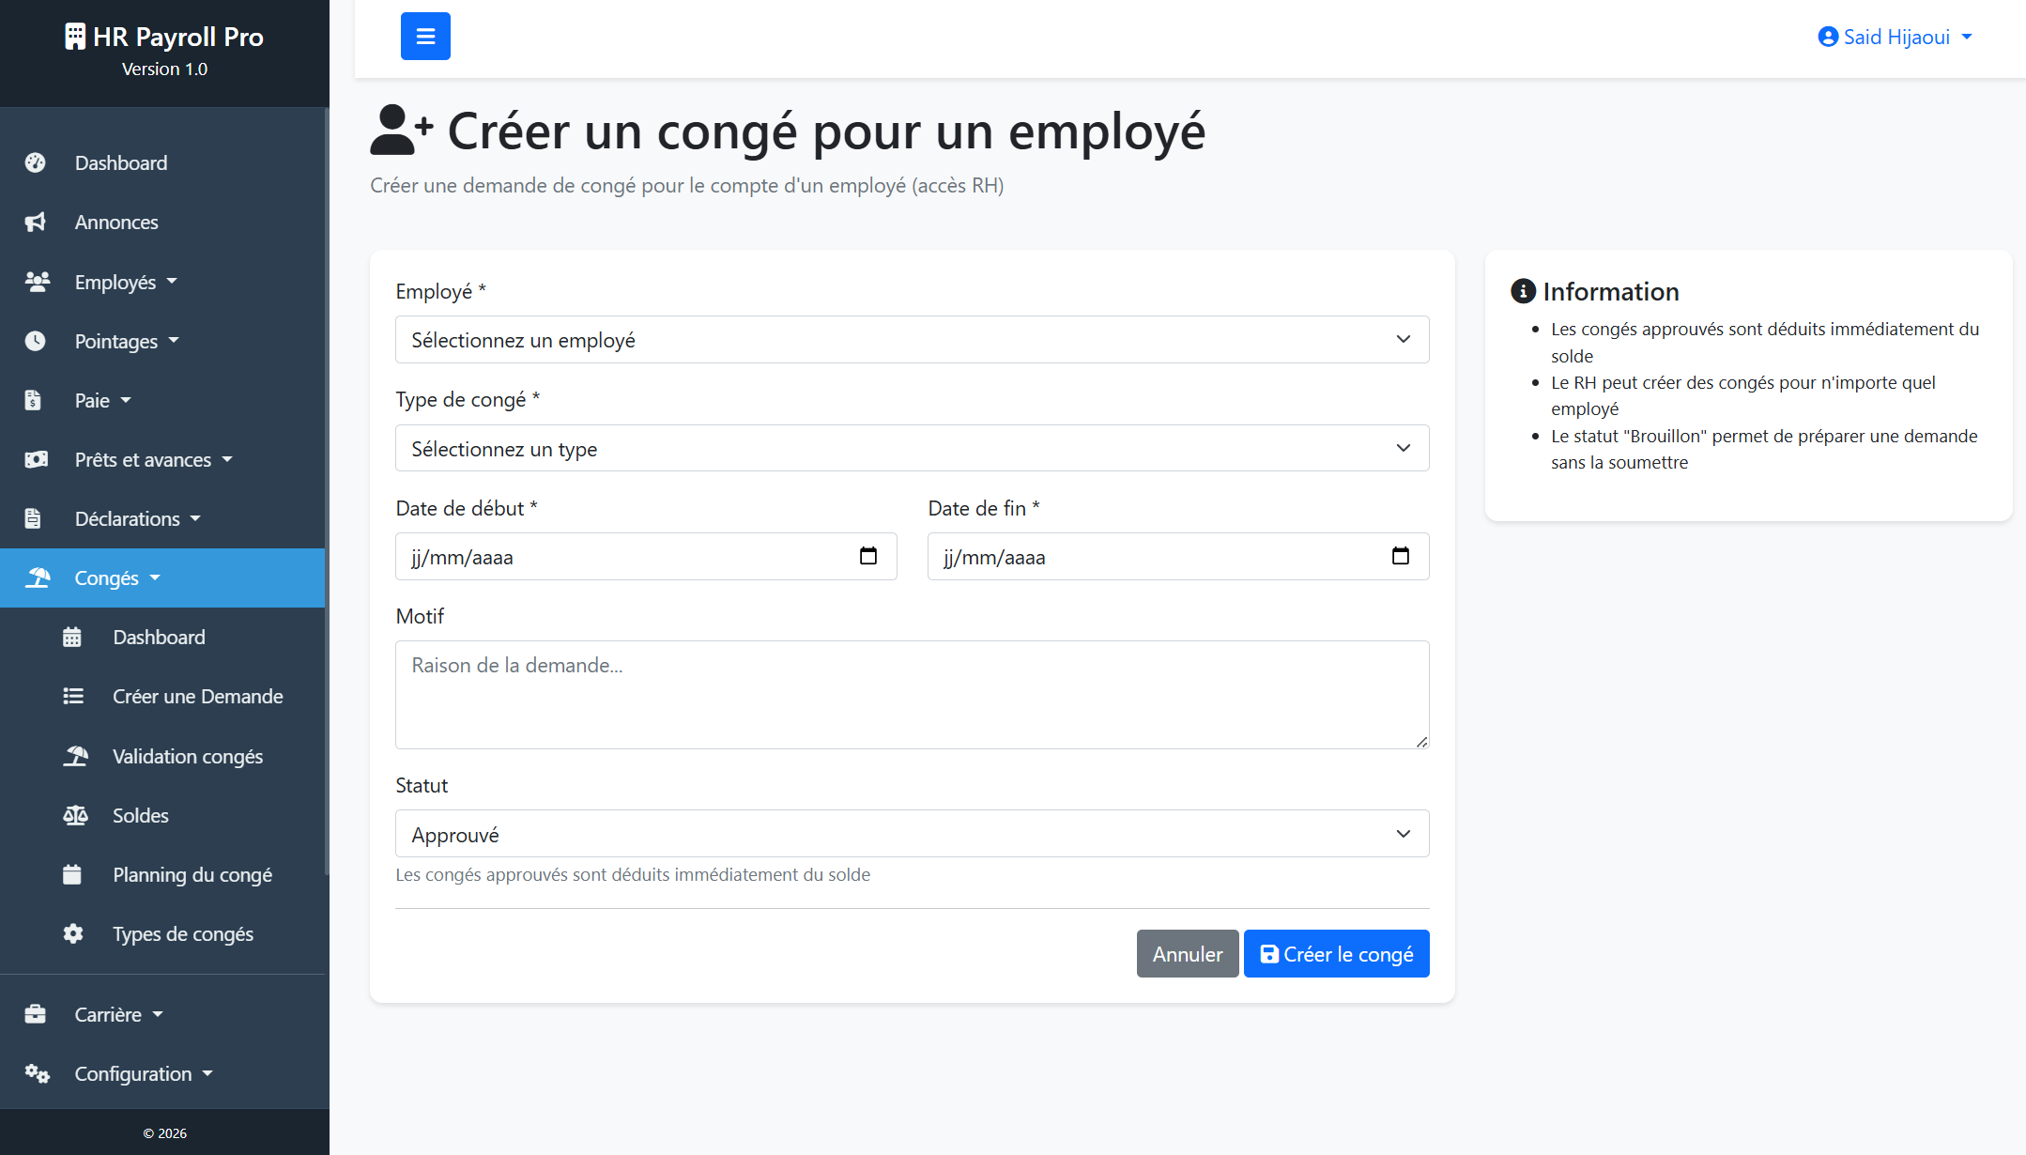Click the list icon beside Créer une Demande

click(73, 696)
